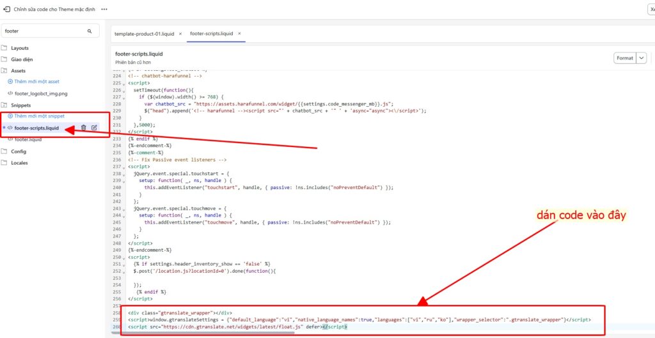Screen dimensions: 655x338
Task: Click the 'Phiên bản cũ hơn' link
Action: [132, 63]
